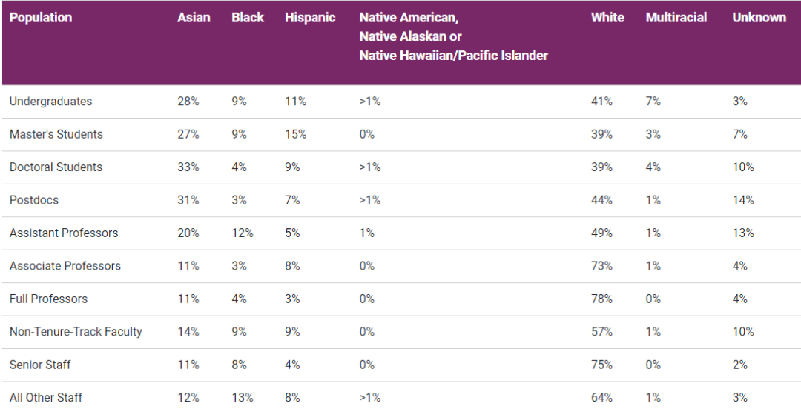Select the Master's Students row label
The image size is (801, 409).
point(56,134)
